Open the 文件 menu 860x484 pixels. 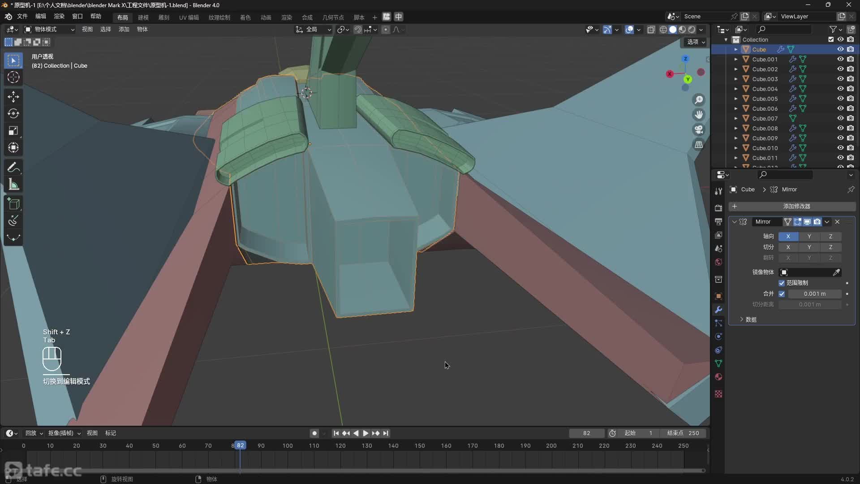pyautogui.click(x=22, y=17)
